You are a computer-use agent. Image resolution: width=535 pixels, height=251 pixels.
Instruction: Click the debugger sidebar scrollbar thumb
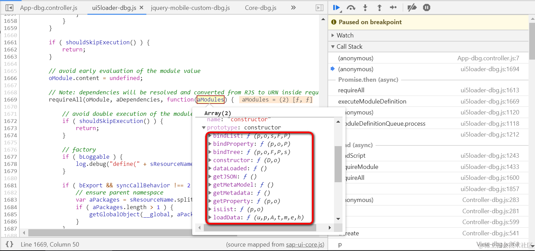(532, 41)
